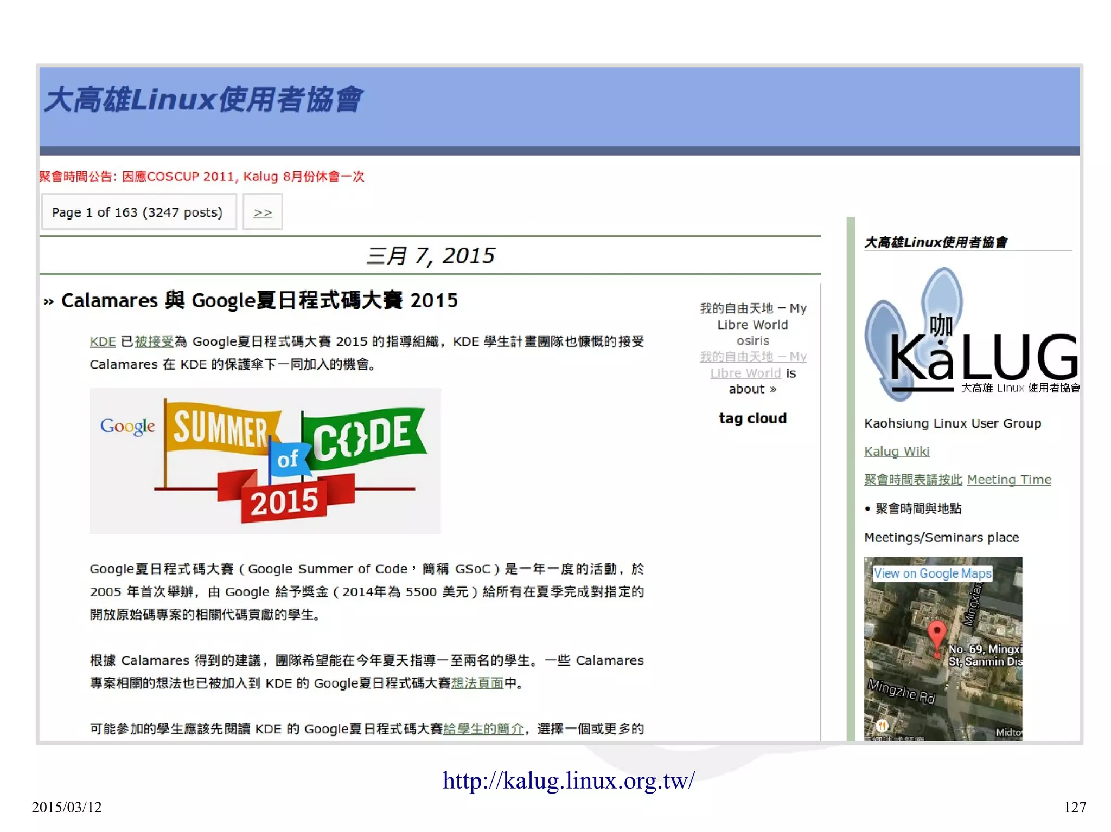Open the 想法頁面 ideas page link

[x=477, y=683]
